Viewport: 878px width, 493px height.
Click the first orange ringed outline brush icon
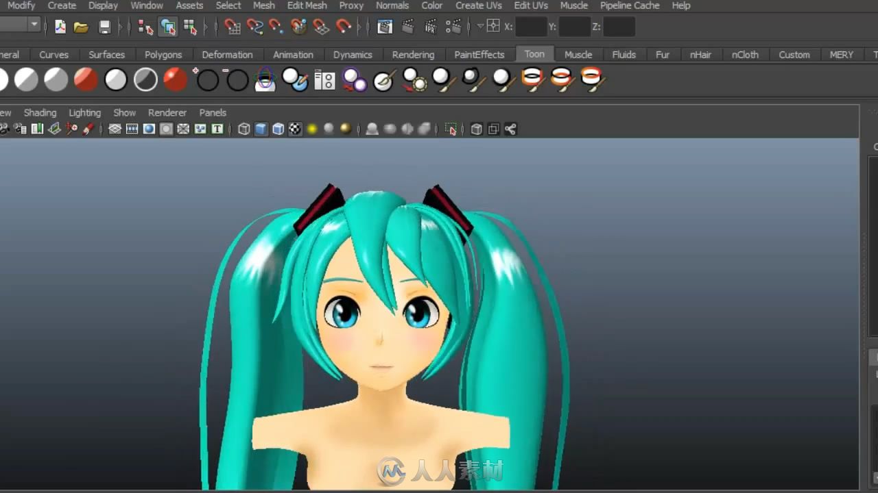point(533,80)
